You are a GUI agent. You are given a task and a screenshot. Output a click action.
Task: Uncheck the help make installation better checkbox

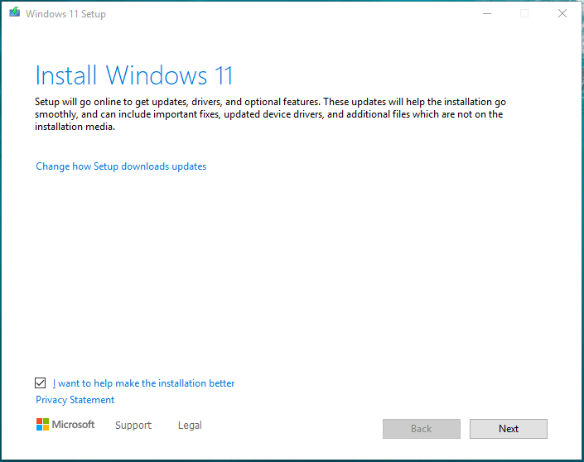coord(41,383)
